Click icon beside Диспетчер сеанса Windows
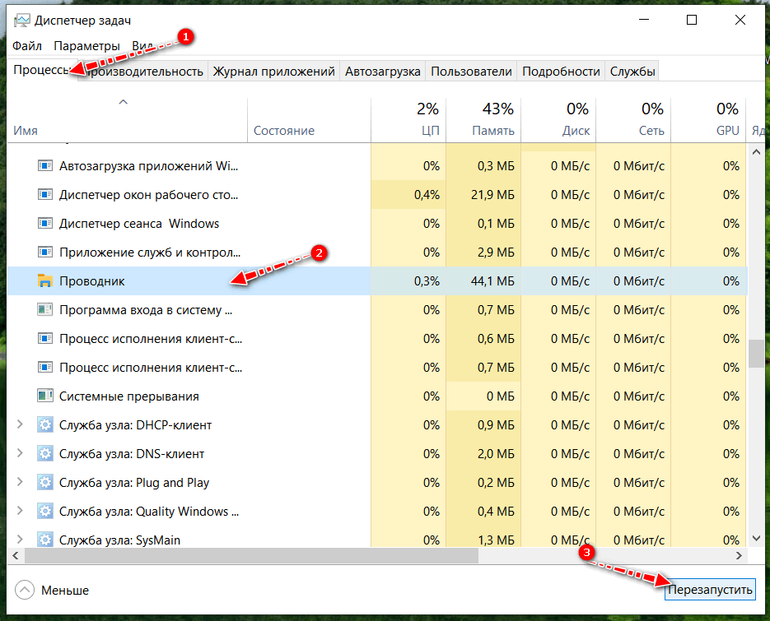This screenshot has height=621, width=770. [x=44, y=224]
